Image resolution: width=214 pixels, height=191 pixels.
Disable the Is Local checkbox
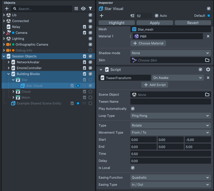[133, 168]
